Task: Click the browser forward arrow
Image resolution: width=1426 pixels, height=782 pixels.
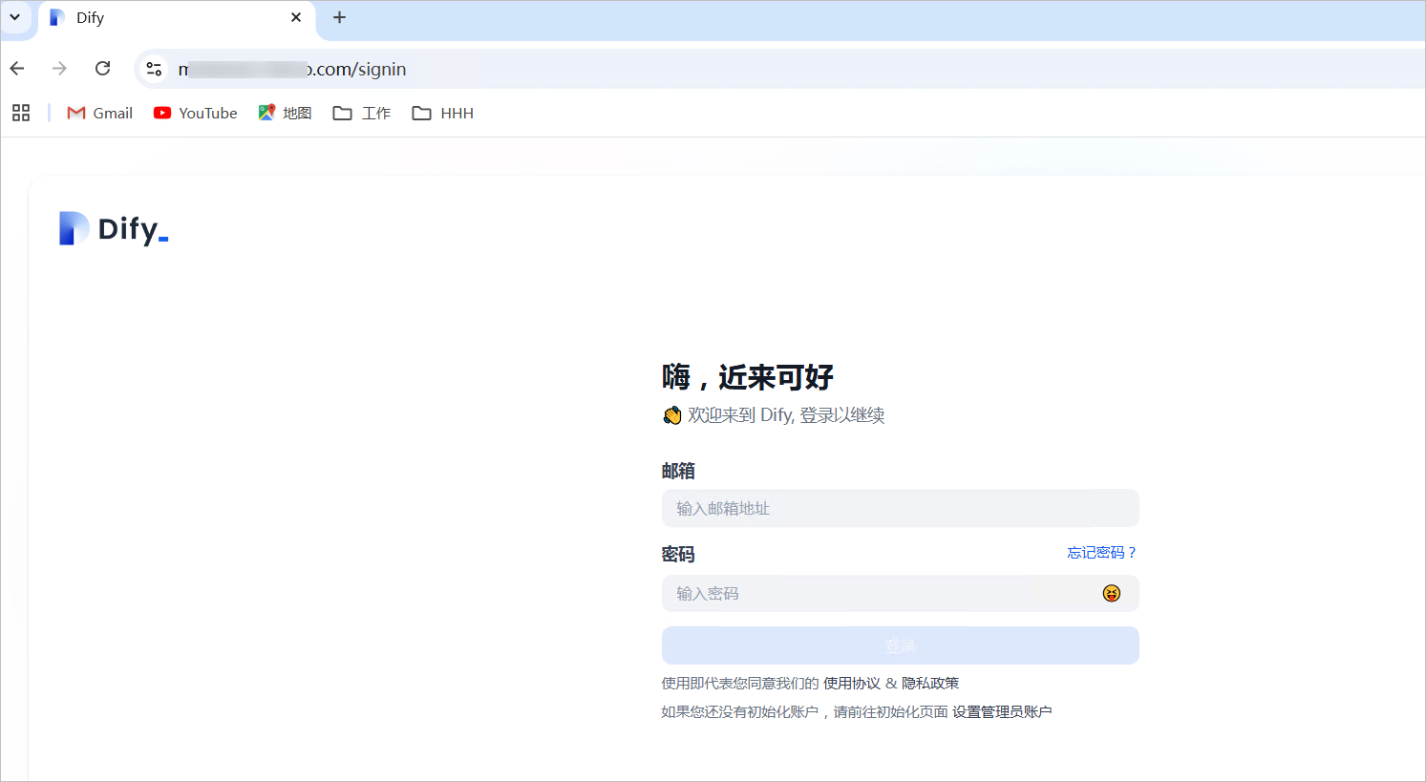Action: click(59, 69)
